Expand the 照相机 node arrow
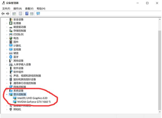162x118 pixels. tap(7, 109)
